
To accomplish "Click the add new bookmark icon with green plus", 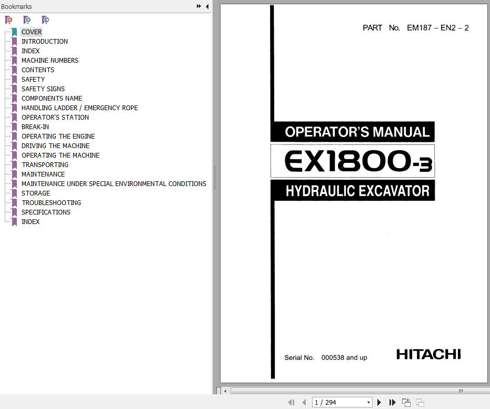I will [27, 21].
